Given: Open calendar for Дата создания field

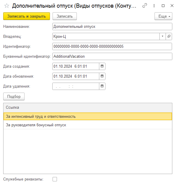Looking at the screenshot, I should [102, 66].
